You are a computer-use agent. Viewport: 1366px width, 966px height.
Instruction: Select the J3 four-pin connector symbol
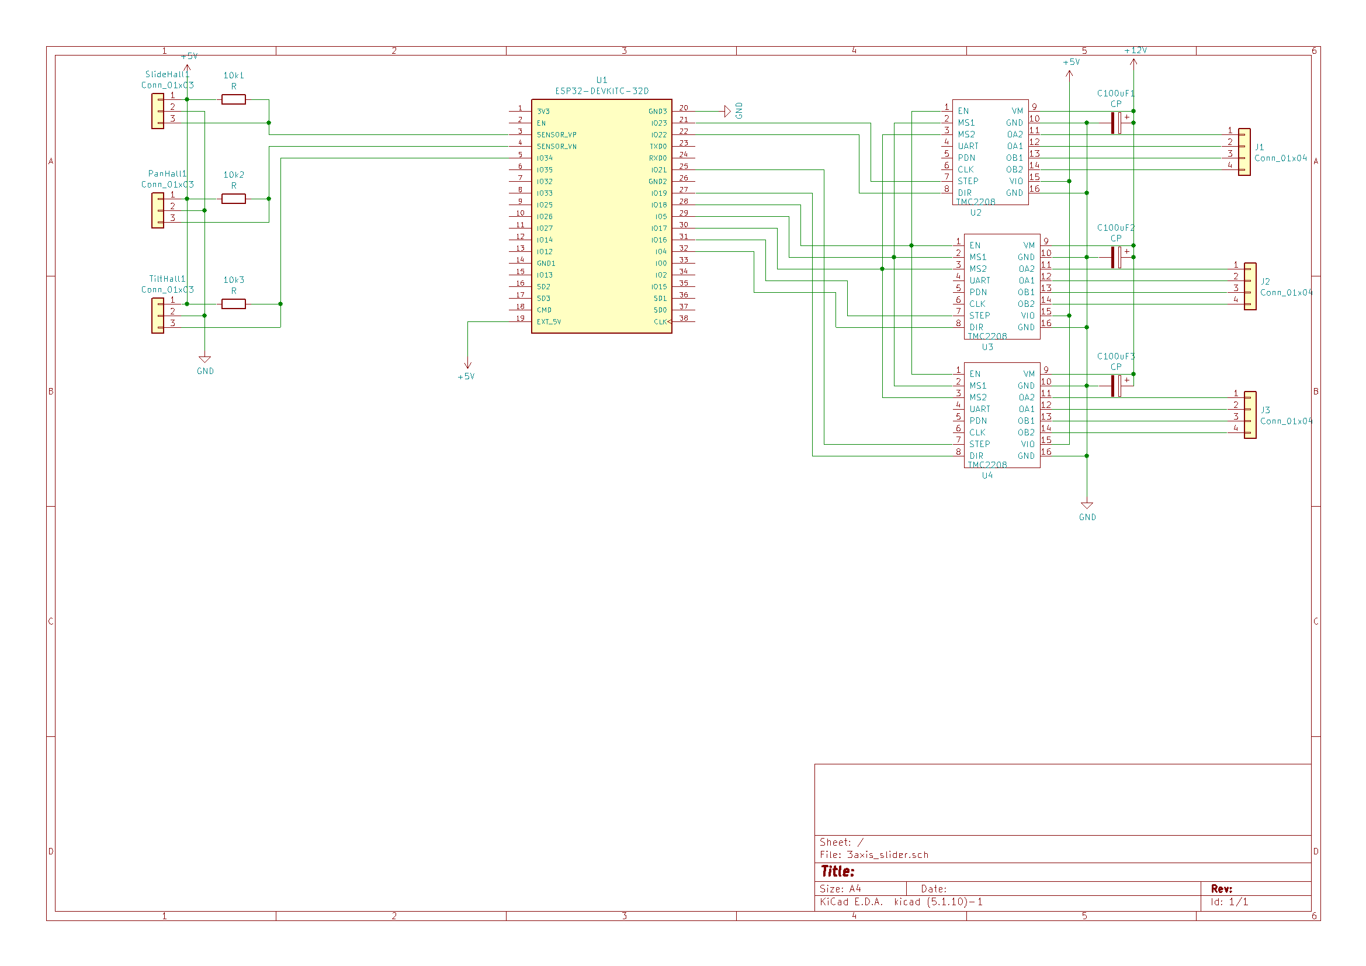tap(1250, 416)
